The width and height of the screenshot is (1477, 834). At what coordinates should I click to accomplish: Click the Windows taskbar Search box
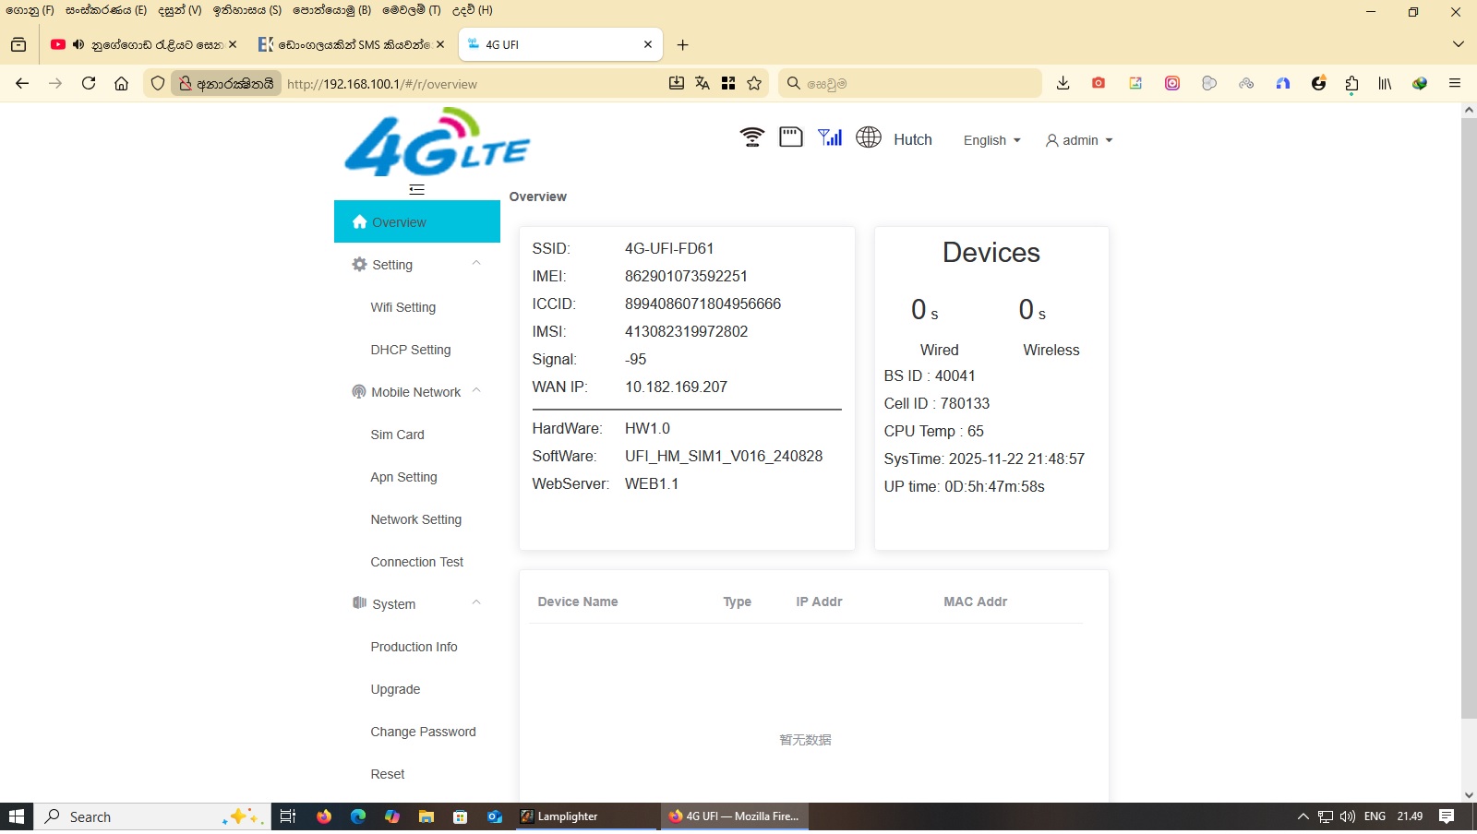click(x=152, y=816)
